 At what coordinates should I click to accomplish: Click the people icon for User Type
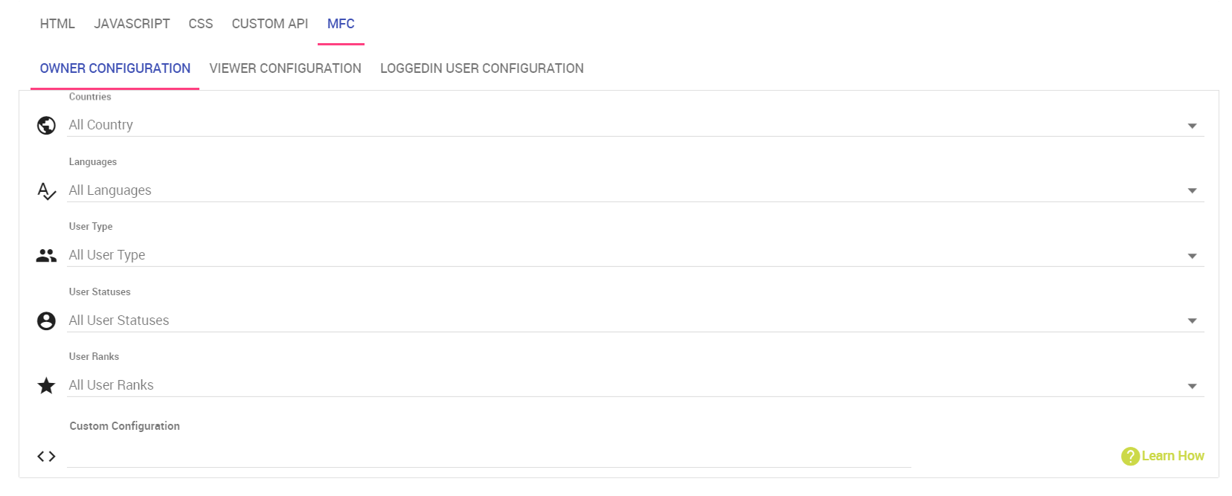pos(46,256)
